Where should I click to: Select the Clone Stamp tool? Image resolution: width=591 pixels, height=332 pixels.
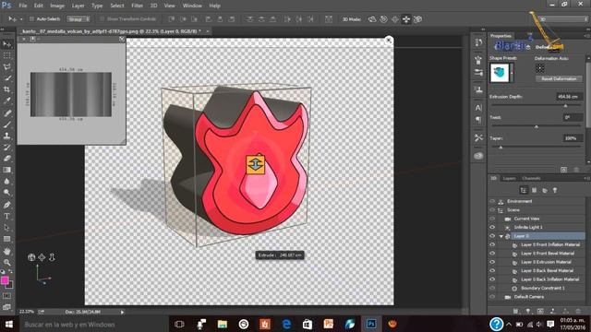[x=6, y=136]
